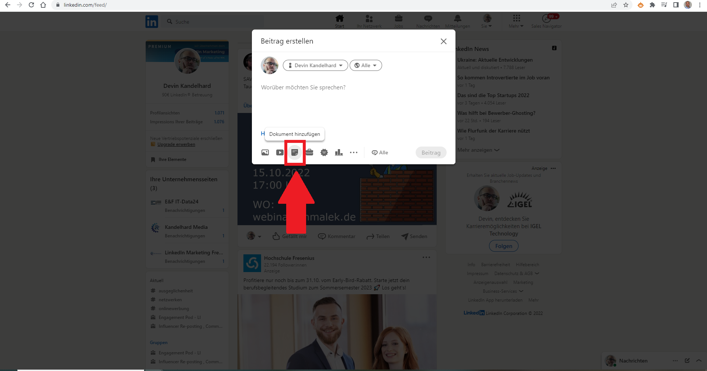Select the video icon in the post composer
Screen dimensions: 707x371
280,152
